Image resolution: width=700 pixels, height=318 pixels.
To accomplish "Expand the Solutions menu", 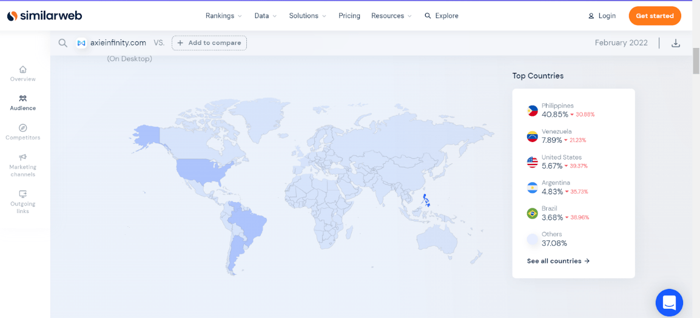I will pyautogui.click(x=308, y=16).
